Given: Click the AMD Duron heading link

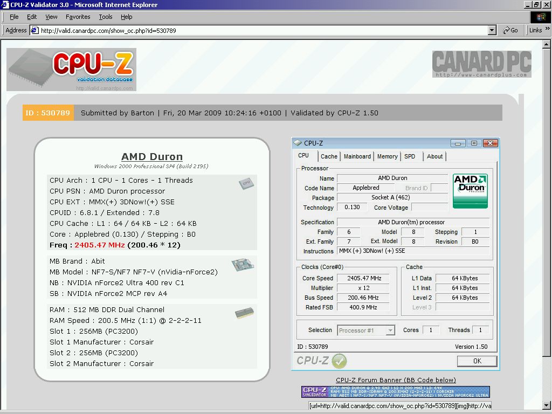Looking at the screenshot, I should [151, 157].
